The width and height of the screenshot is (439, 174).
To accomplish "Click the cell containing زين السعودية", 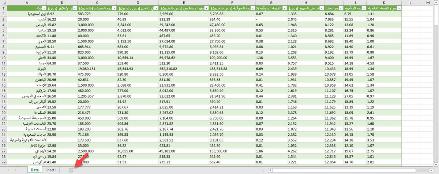I will (27, 14).
